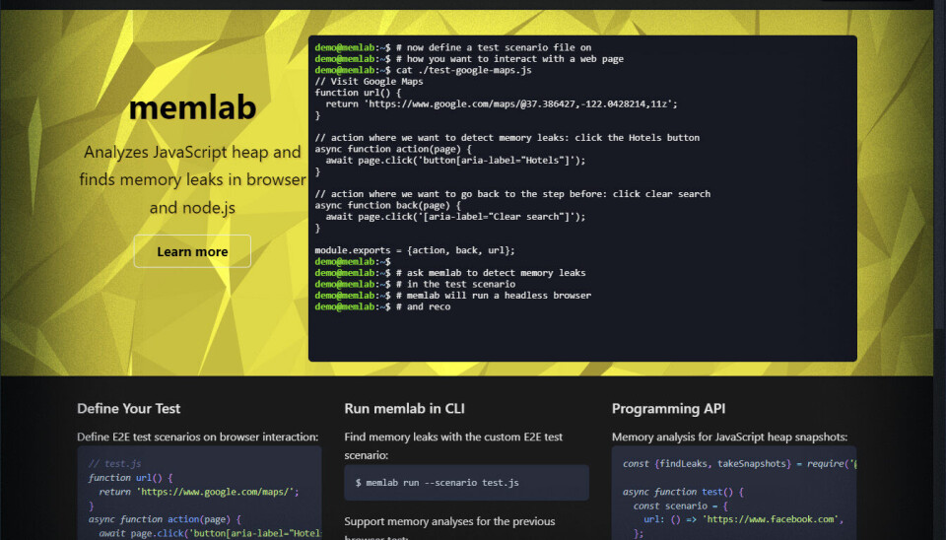Click 'Memory analysis for JavaScript heap snapshots:' text
Screen dimensions: 946x540
point(729,437)
